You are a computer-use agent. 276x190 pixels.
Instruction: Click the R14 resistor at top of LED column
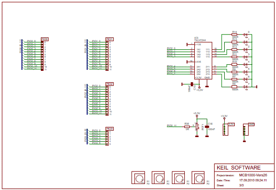click(234, 34)
